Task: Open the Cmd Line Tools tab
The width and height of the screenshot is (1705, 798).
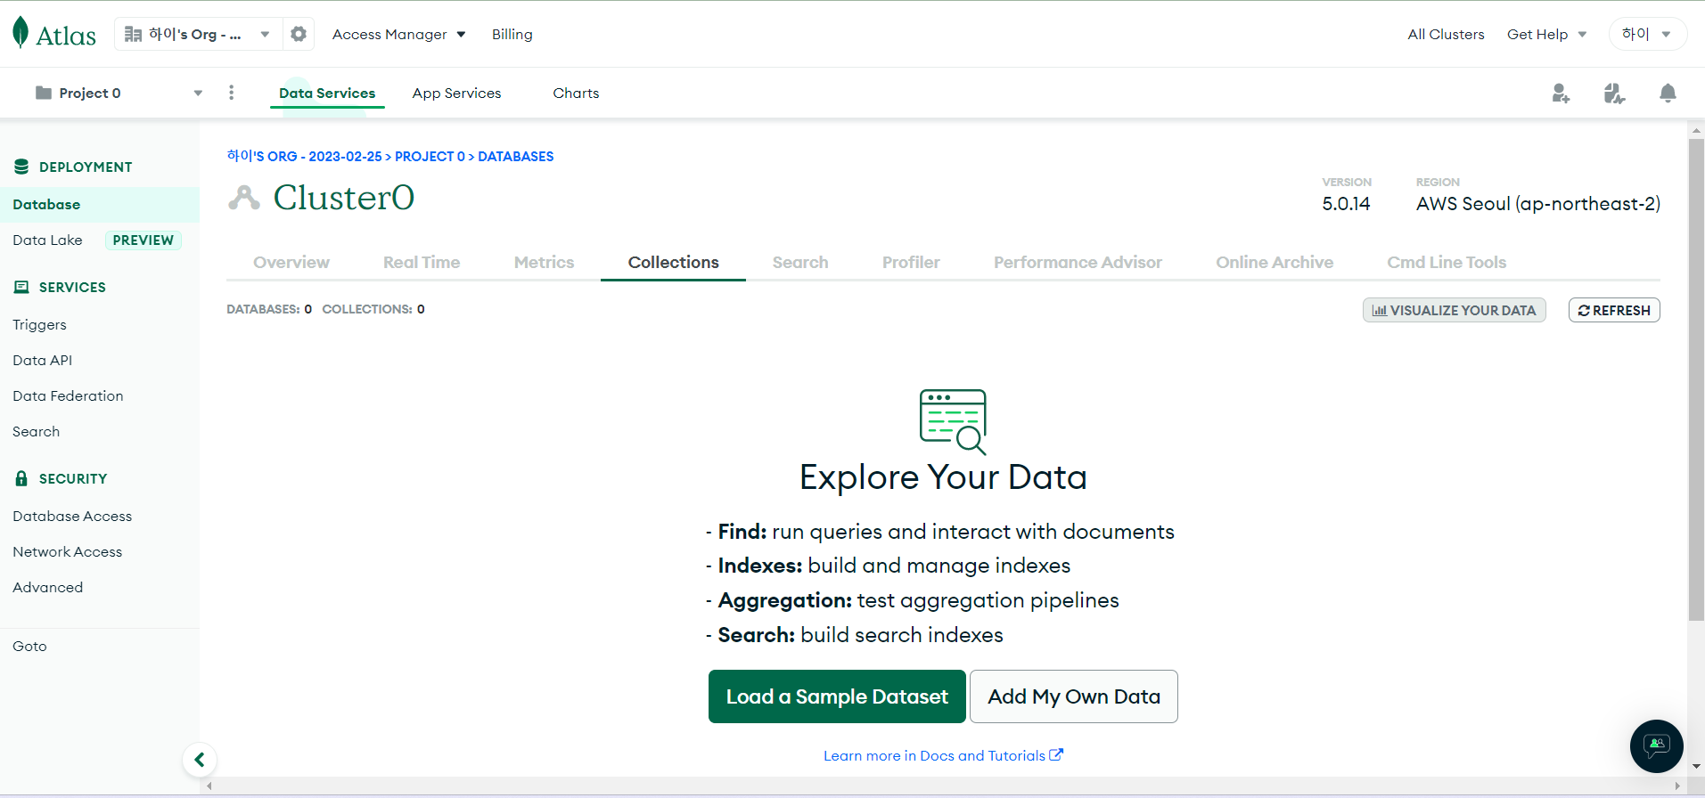Action: coord(1447,262)
